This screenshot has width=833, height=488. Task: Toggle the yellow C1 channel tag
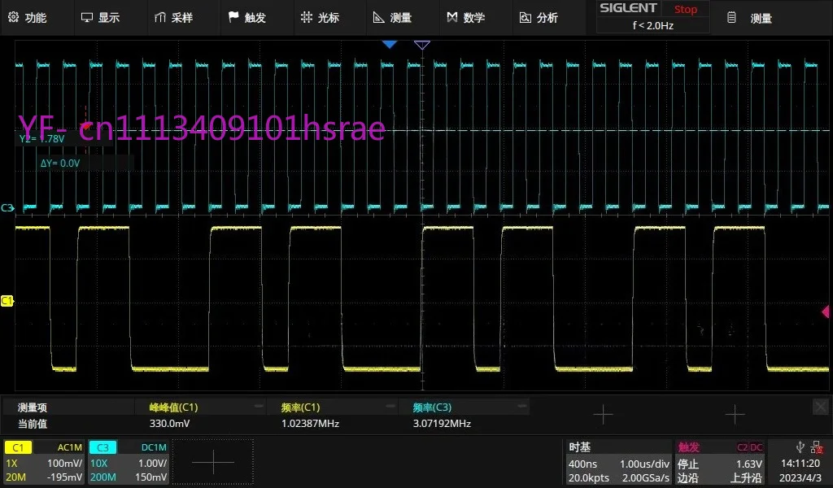[x=18, y=447]
